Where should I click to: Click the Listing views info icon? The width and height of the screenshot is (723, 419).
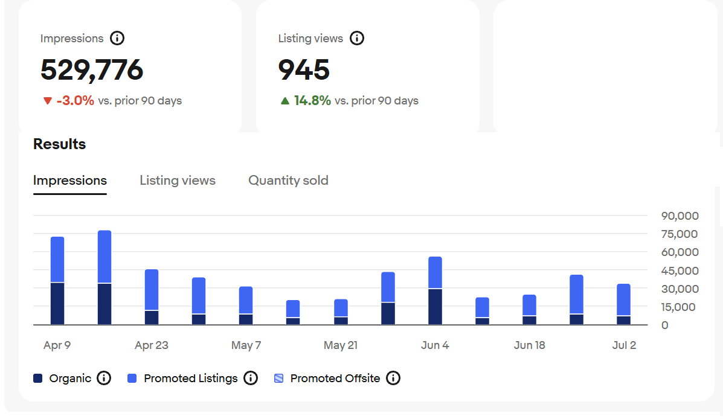[357, 39]
